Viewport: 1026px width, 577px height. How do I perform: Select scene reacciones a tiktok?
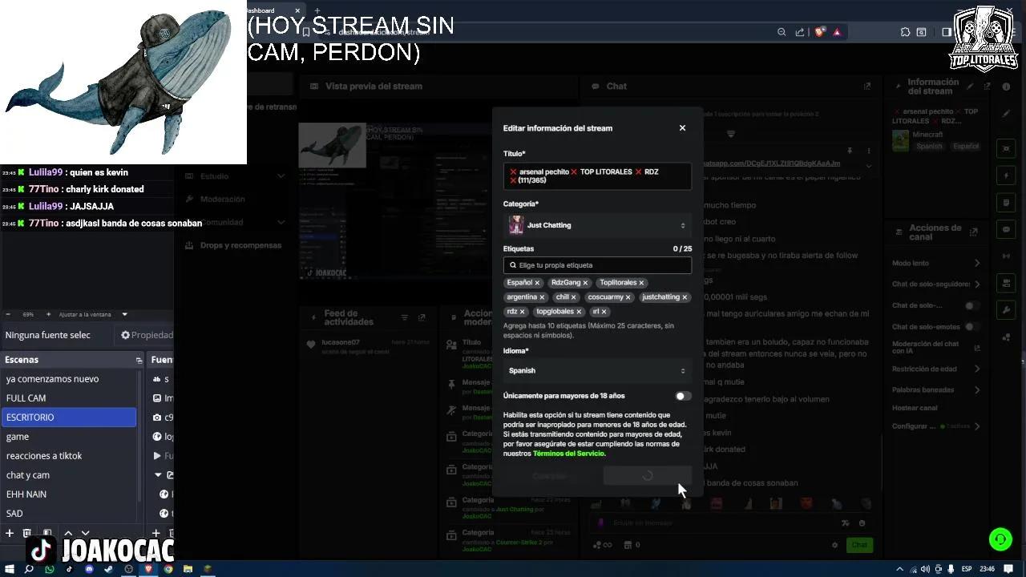click(69, 456)
